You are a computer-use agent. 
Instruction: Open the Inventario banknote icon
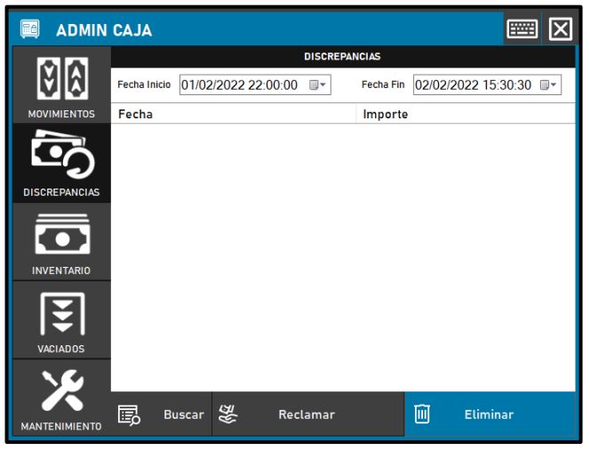tap(61, 231)
